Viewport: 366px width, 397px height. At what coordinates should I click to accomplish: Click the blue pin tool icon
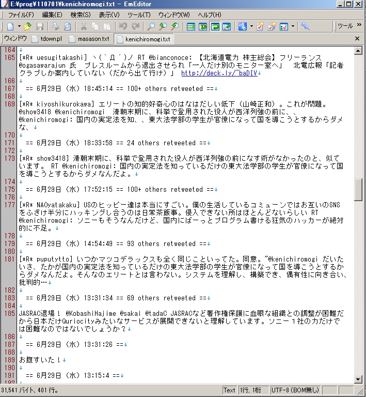click(x=305, y=26)
